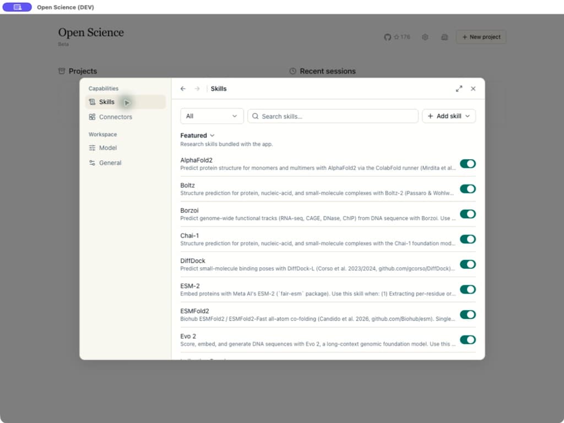This screenshot has height=423, width=564.
Task: Open the General workspace settings
Action: 125,163
